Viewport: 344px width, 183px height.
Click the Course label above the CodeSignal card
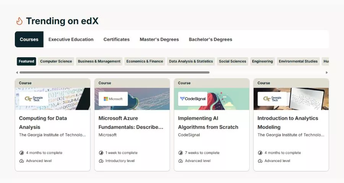184,83
